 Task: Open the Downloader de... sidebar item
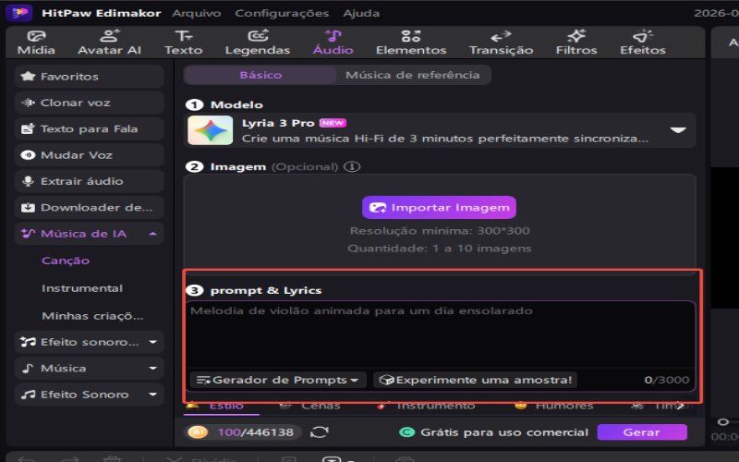(90, 207)
